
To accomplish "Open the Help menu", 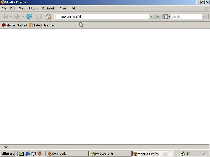I will tap(73, 8).
